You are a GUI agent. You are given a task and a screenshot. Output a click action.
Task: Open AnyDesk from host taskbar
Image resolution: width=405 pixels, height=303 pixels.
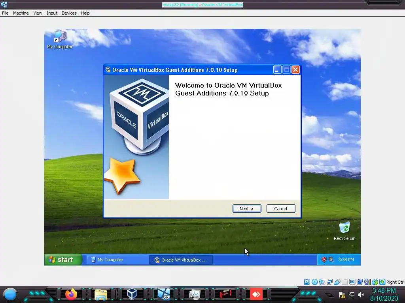click(x=256, y=294)
